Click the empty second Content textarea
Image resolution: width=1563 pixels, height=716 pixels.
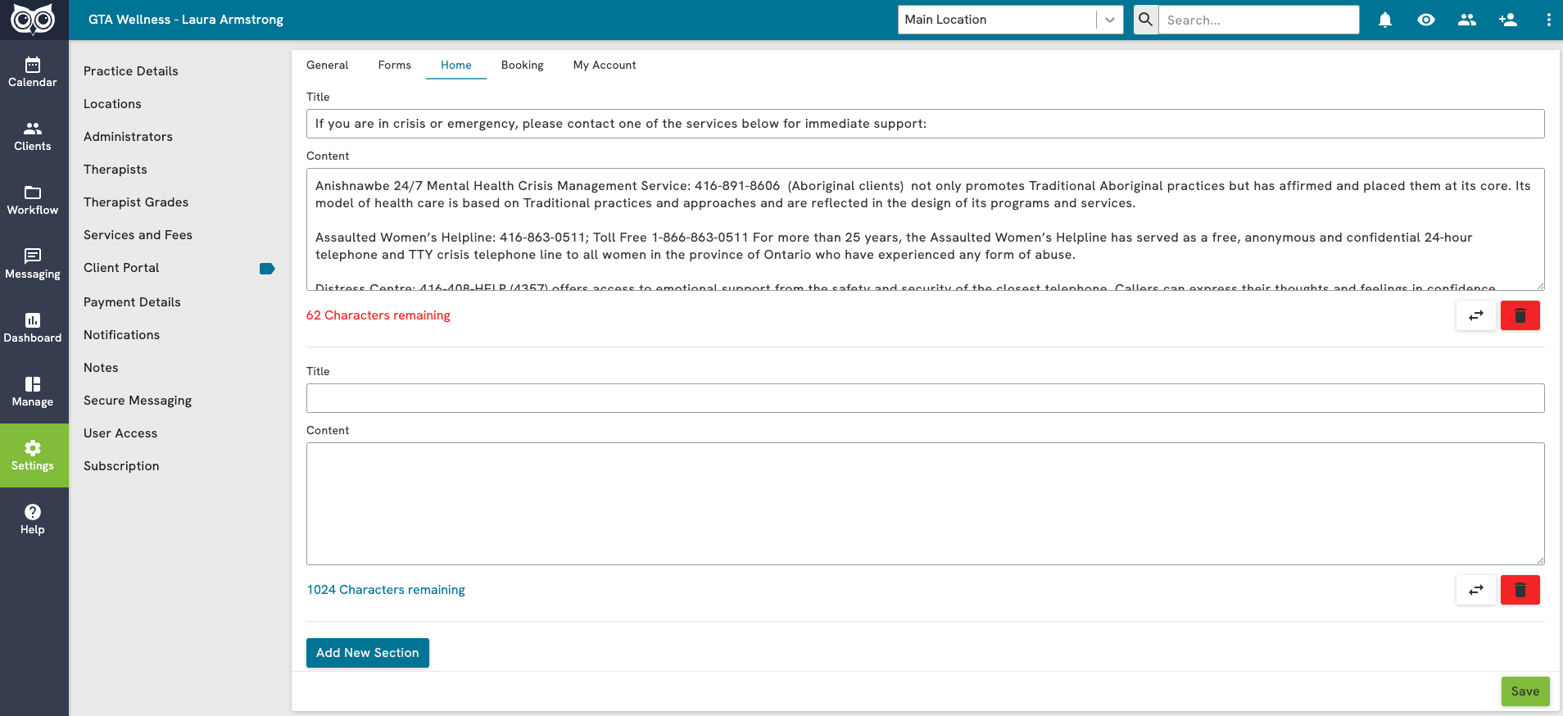(x=926, y=504)
